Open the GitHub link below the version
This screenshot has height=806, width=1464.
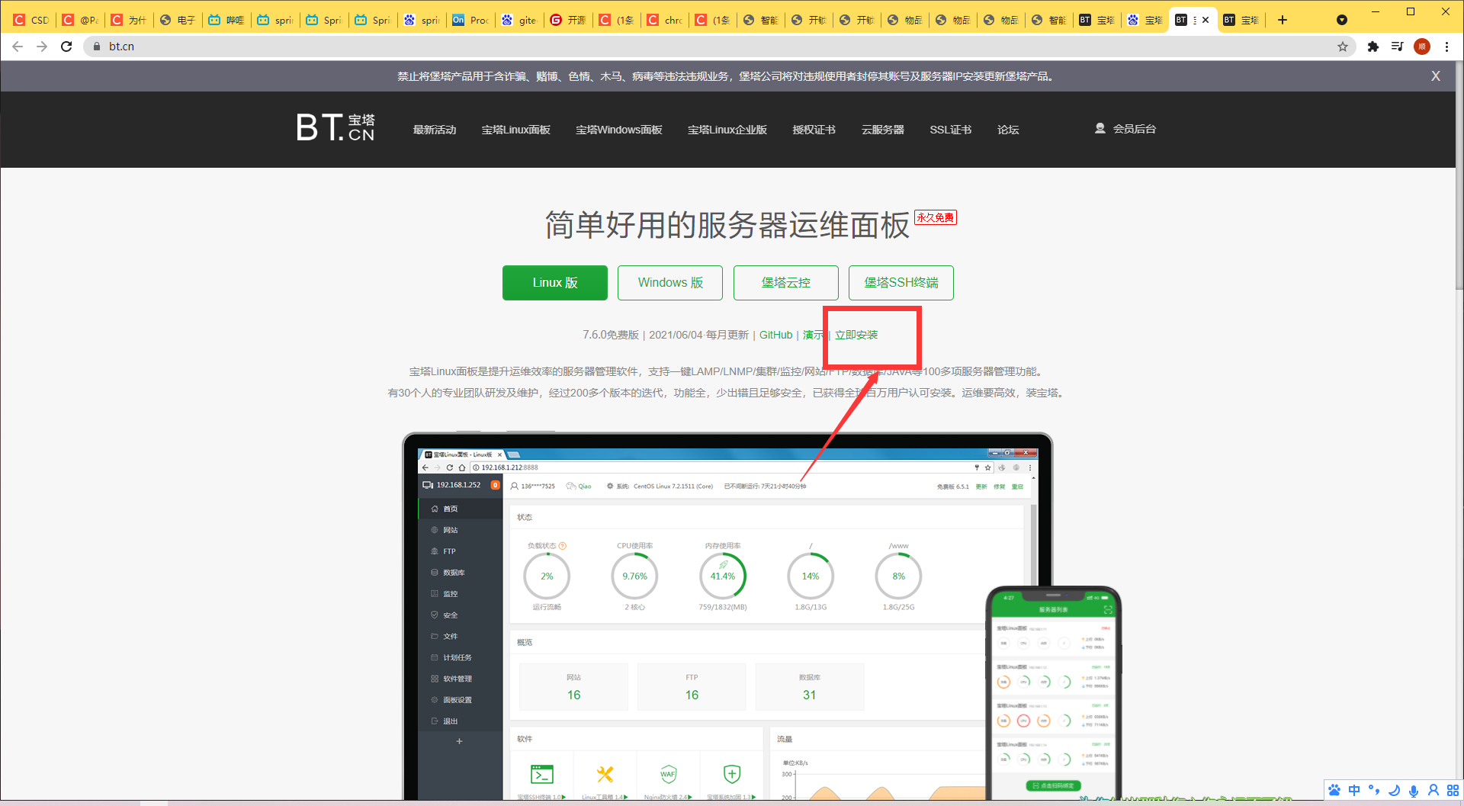pos(775,335)
